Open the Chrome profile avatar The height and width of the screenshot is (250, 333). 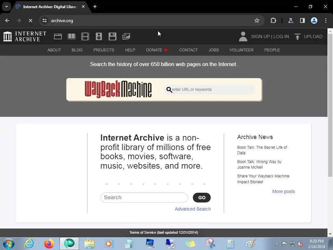point(314,21)
